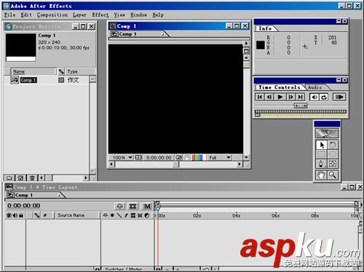Click the video eye column icon in timeline
Viewport: 364px width, 272px height.
tap(9, 215)
